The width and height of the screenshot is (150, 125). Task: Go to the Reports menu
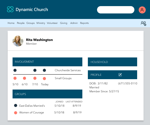[84, 23]
